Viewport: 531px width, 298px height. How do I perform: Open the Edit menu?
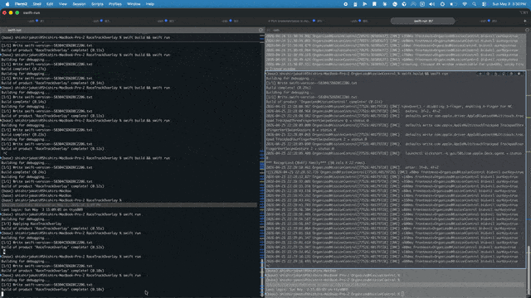pos(50,4)
